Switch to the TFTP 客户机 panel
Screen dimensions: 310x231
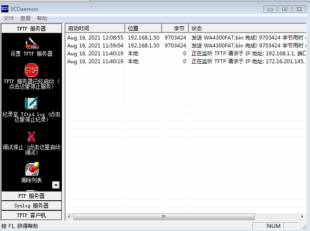point(32,215)
